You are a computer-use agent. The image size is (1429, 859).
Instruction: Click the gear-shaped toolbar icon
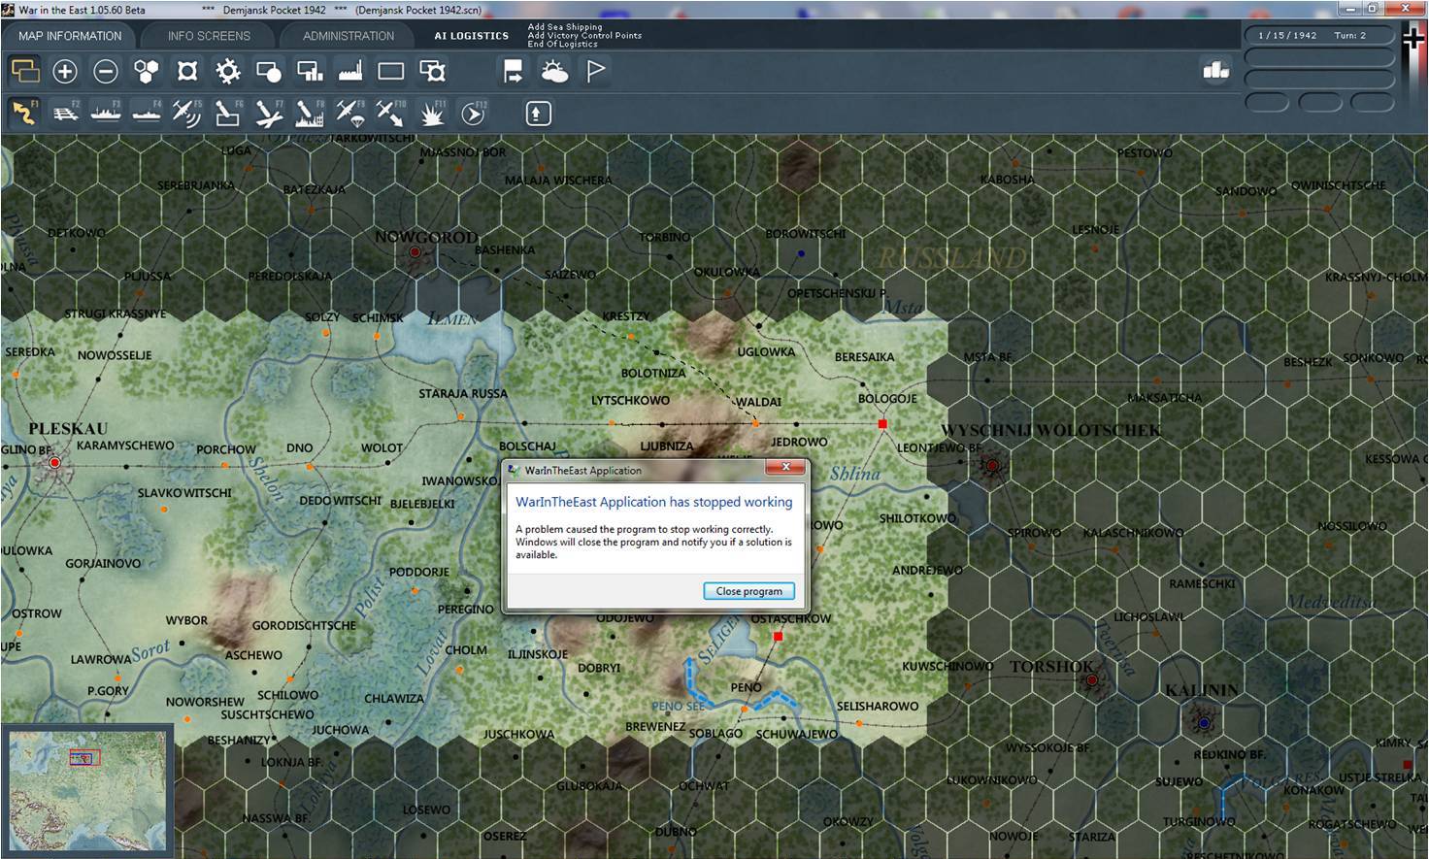tap(228, 71)
